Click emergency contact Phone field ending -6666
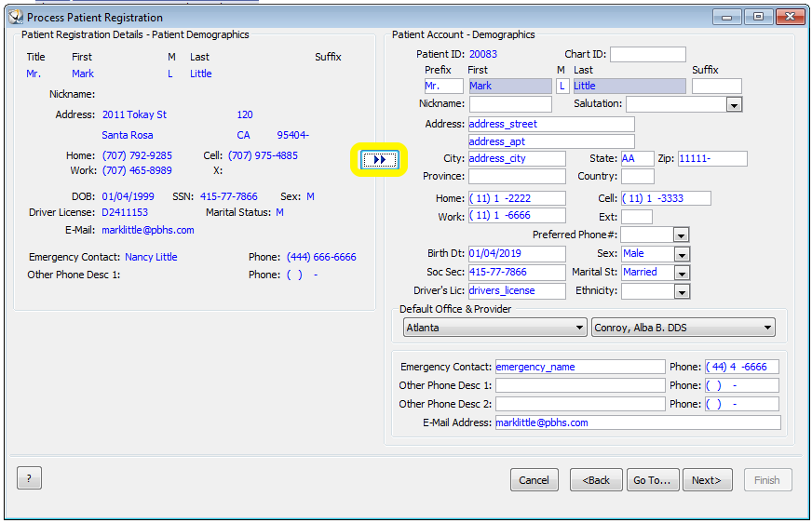The width and height of the screenshot is (812, 523). point(742,367)
